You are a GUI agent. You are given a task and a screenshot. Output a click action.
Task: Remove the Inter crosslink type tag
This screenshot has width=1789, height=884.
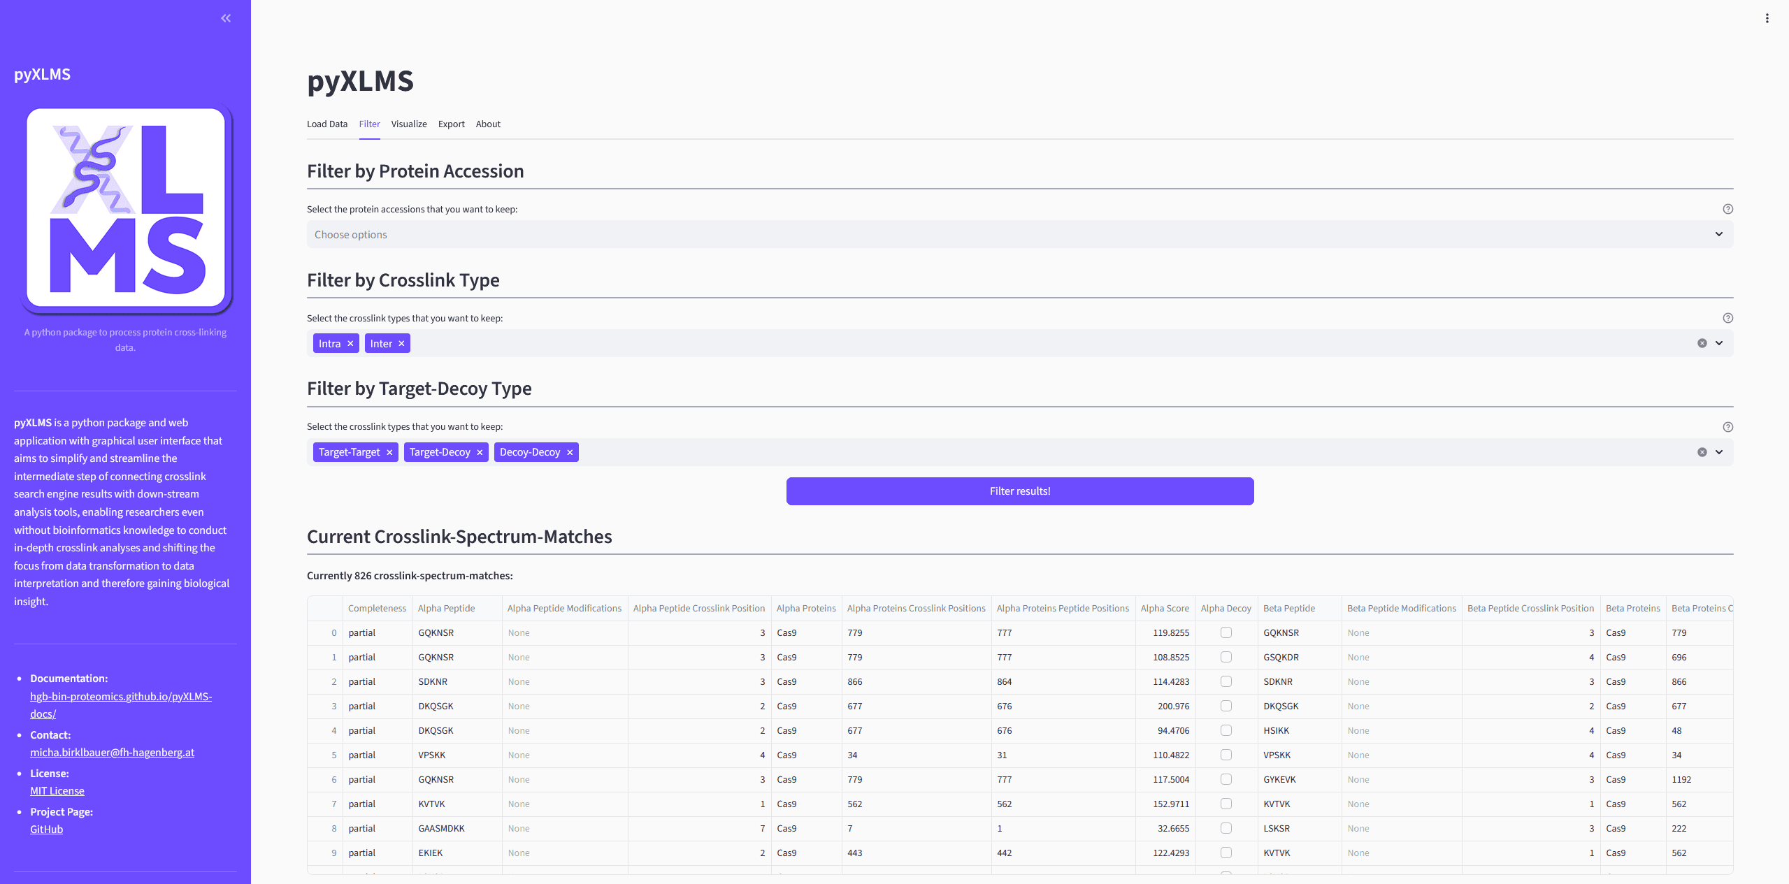(401, 344)
